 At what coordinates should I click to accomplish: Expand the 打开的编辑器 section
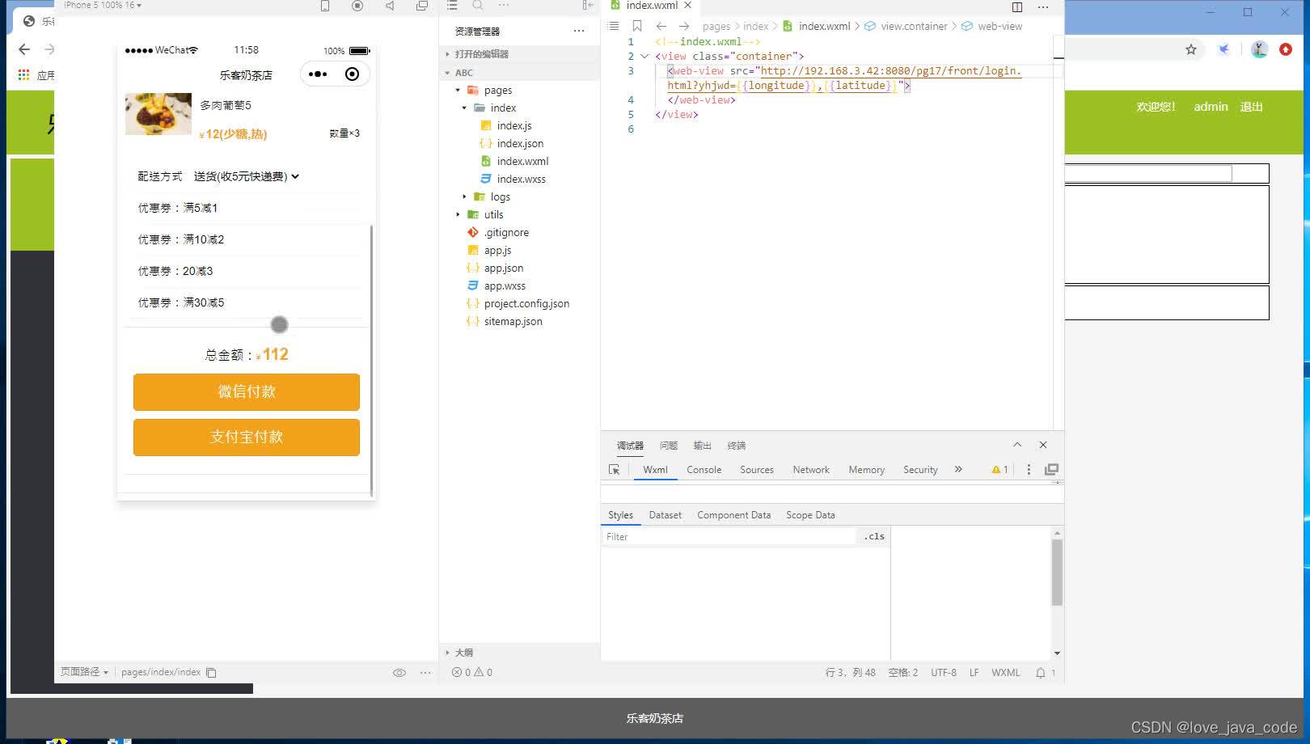pos(518,54)
